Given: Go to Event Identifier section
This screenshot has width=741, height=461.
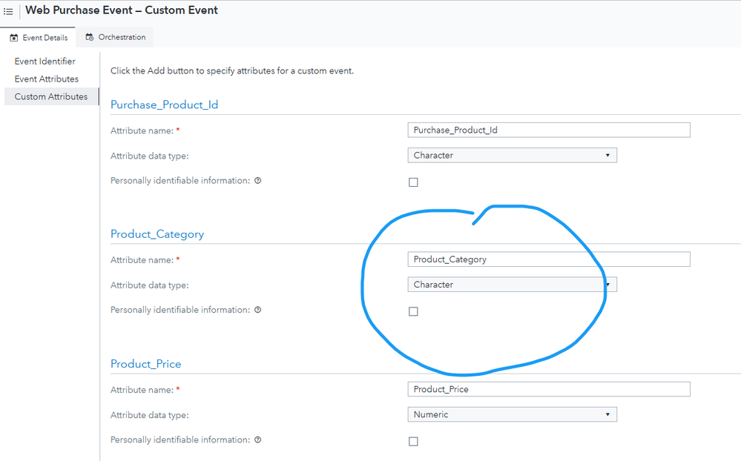Looking at the screenshot, I should [45, 62].
